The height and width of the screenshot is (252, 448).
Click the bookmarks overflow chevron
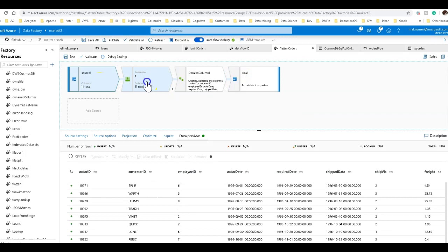(420, 21)
